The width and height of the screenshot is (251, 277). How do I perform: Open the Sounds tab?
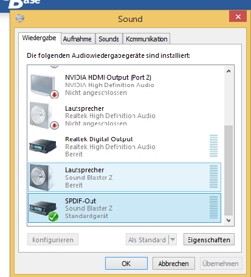tap(109, 39)
